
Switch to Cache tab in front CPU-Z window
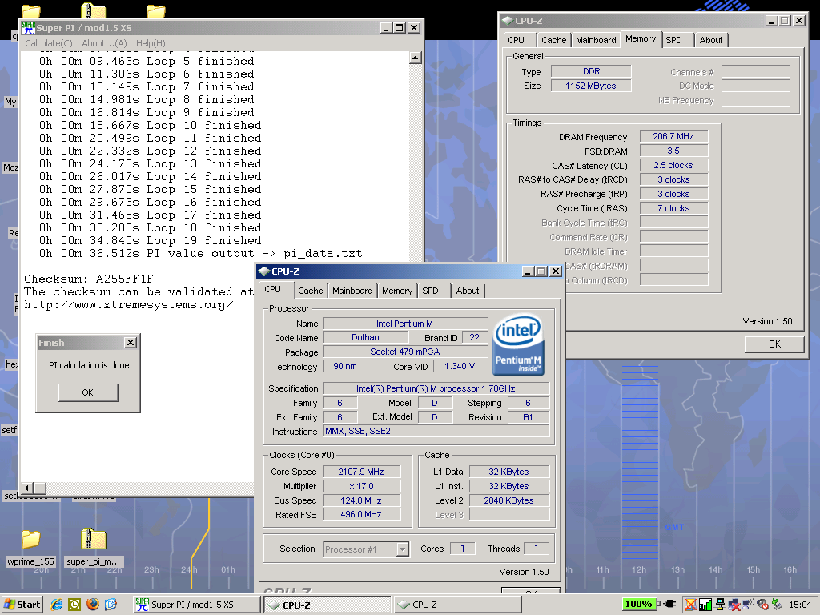pos(311,291)
